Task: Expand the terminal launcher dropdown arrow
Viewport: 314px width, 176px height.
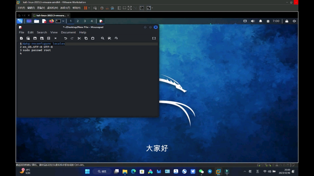Action: coord(63,21)
